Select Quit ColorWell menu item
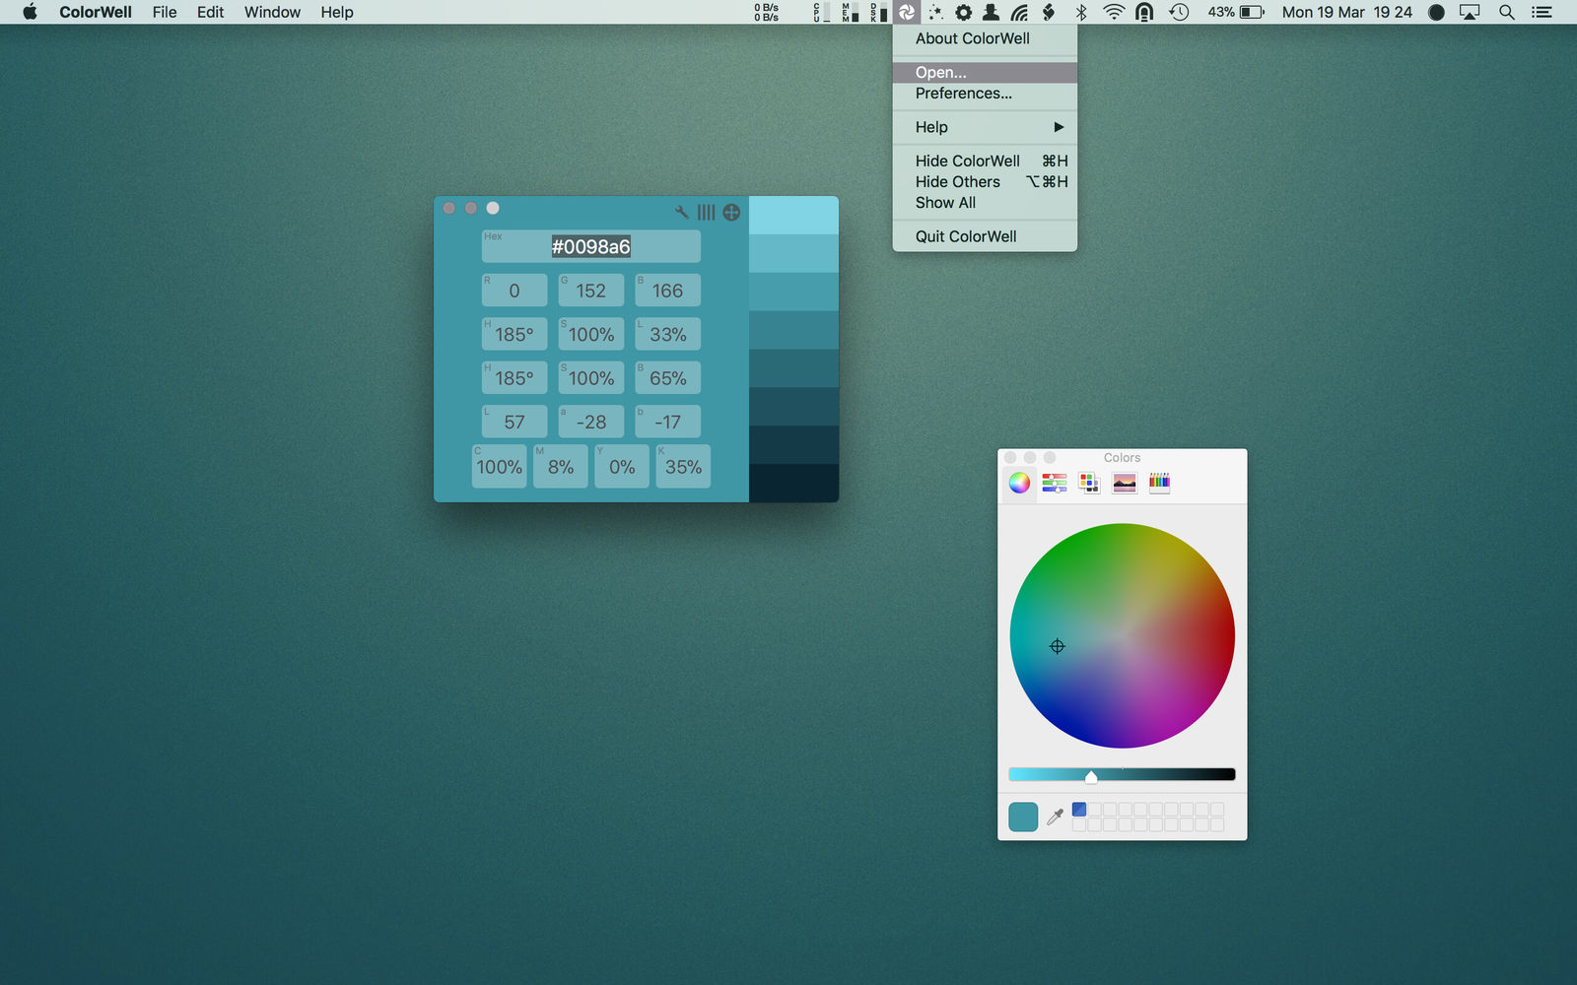Image resolution: width=1577 pixels, height=985 pixels. pos(985,236)
